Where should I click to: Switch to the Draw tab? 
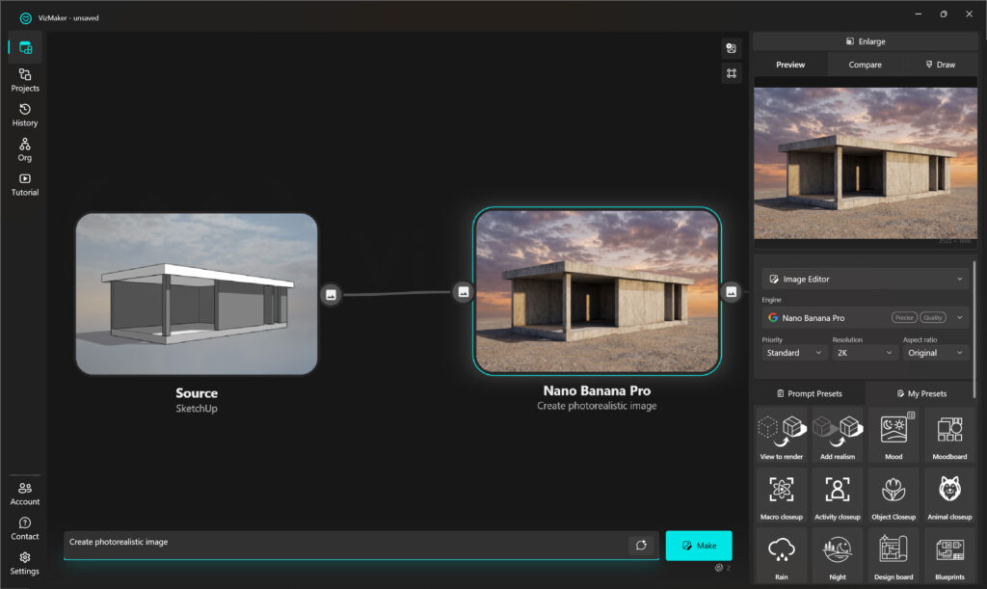pyautogui.click(x=940, y=65)
